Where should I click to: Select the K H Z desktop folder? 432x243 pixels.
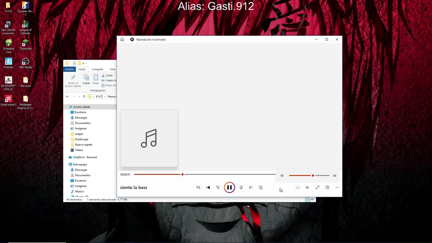8,7
